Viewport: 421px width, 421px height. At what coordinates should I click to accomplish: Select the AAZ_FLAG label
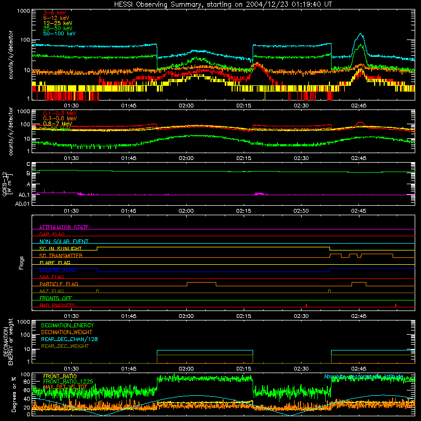point(52,291)
